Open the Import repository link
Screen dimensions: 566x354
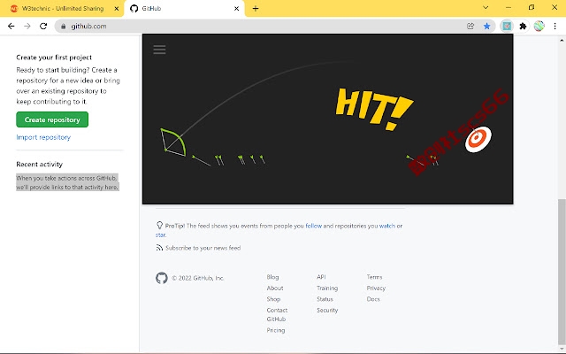(x=43, y=137)
